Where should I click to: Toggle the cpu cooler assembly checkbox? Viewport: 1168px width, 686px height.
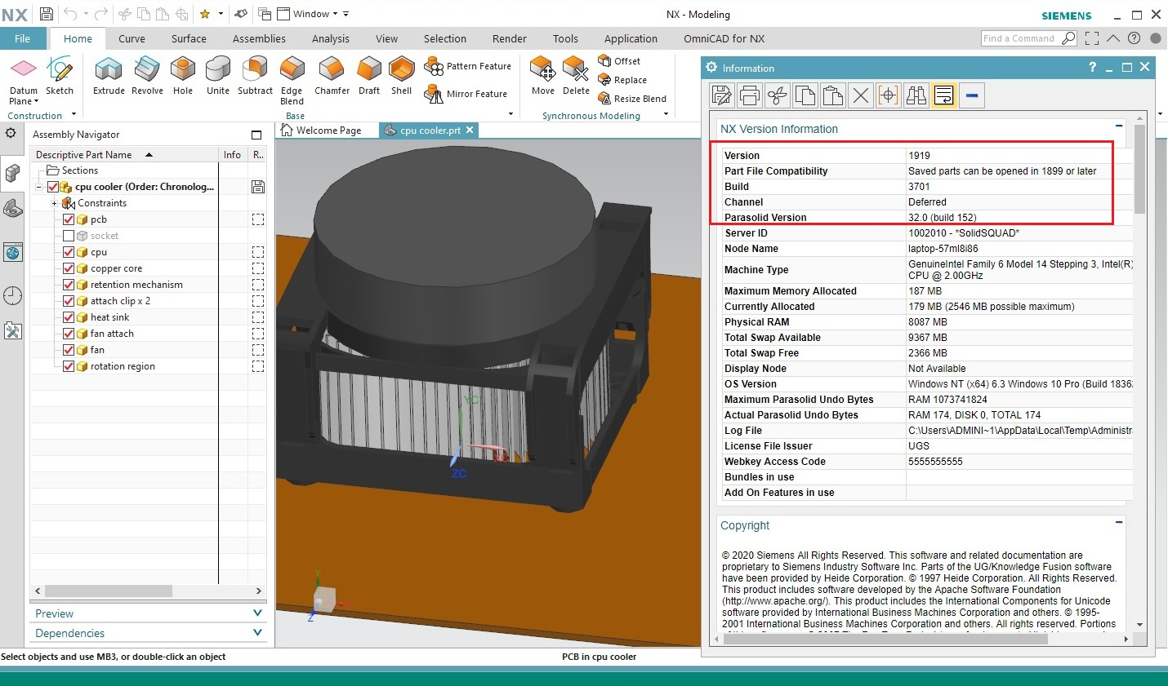(x=53, y=187)
